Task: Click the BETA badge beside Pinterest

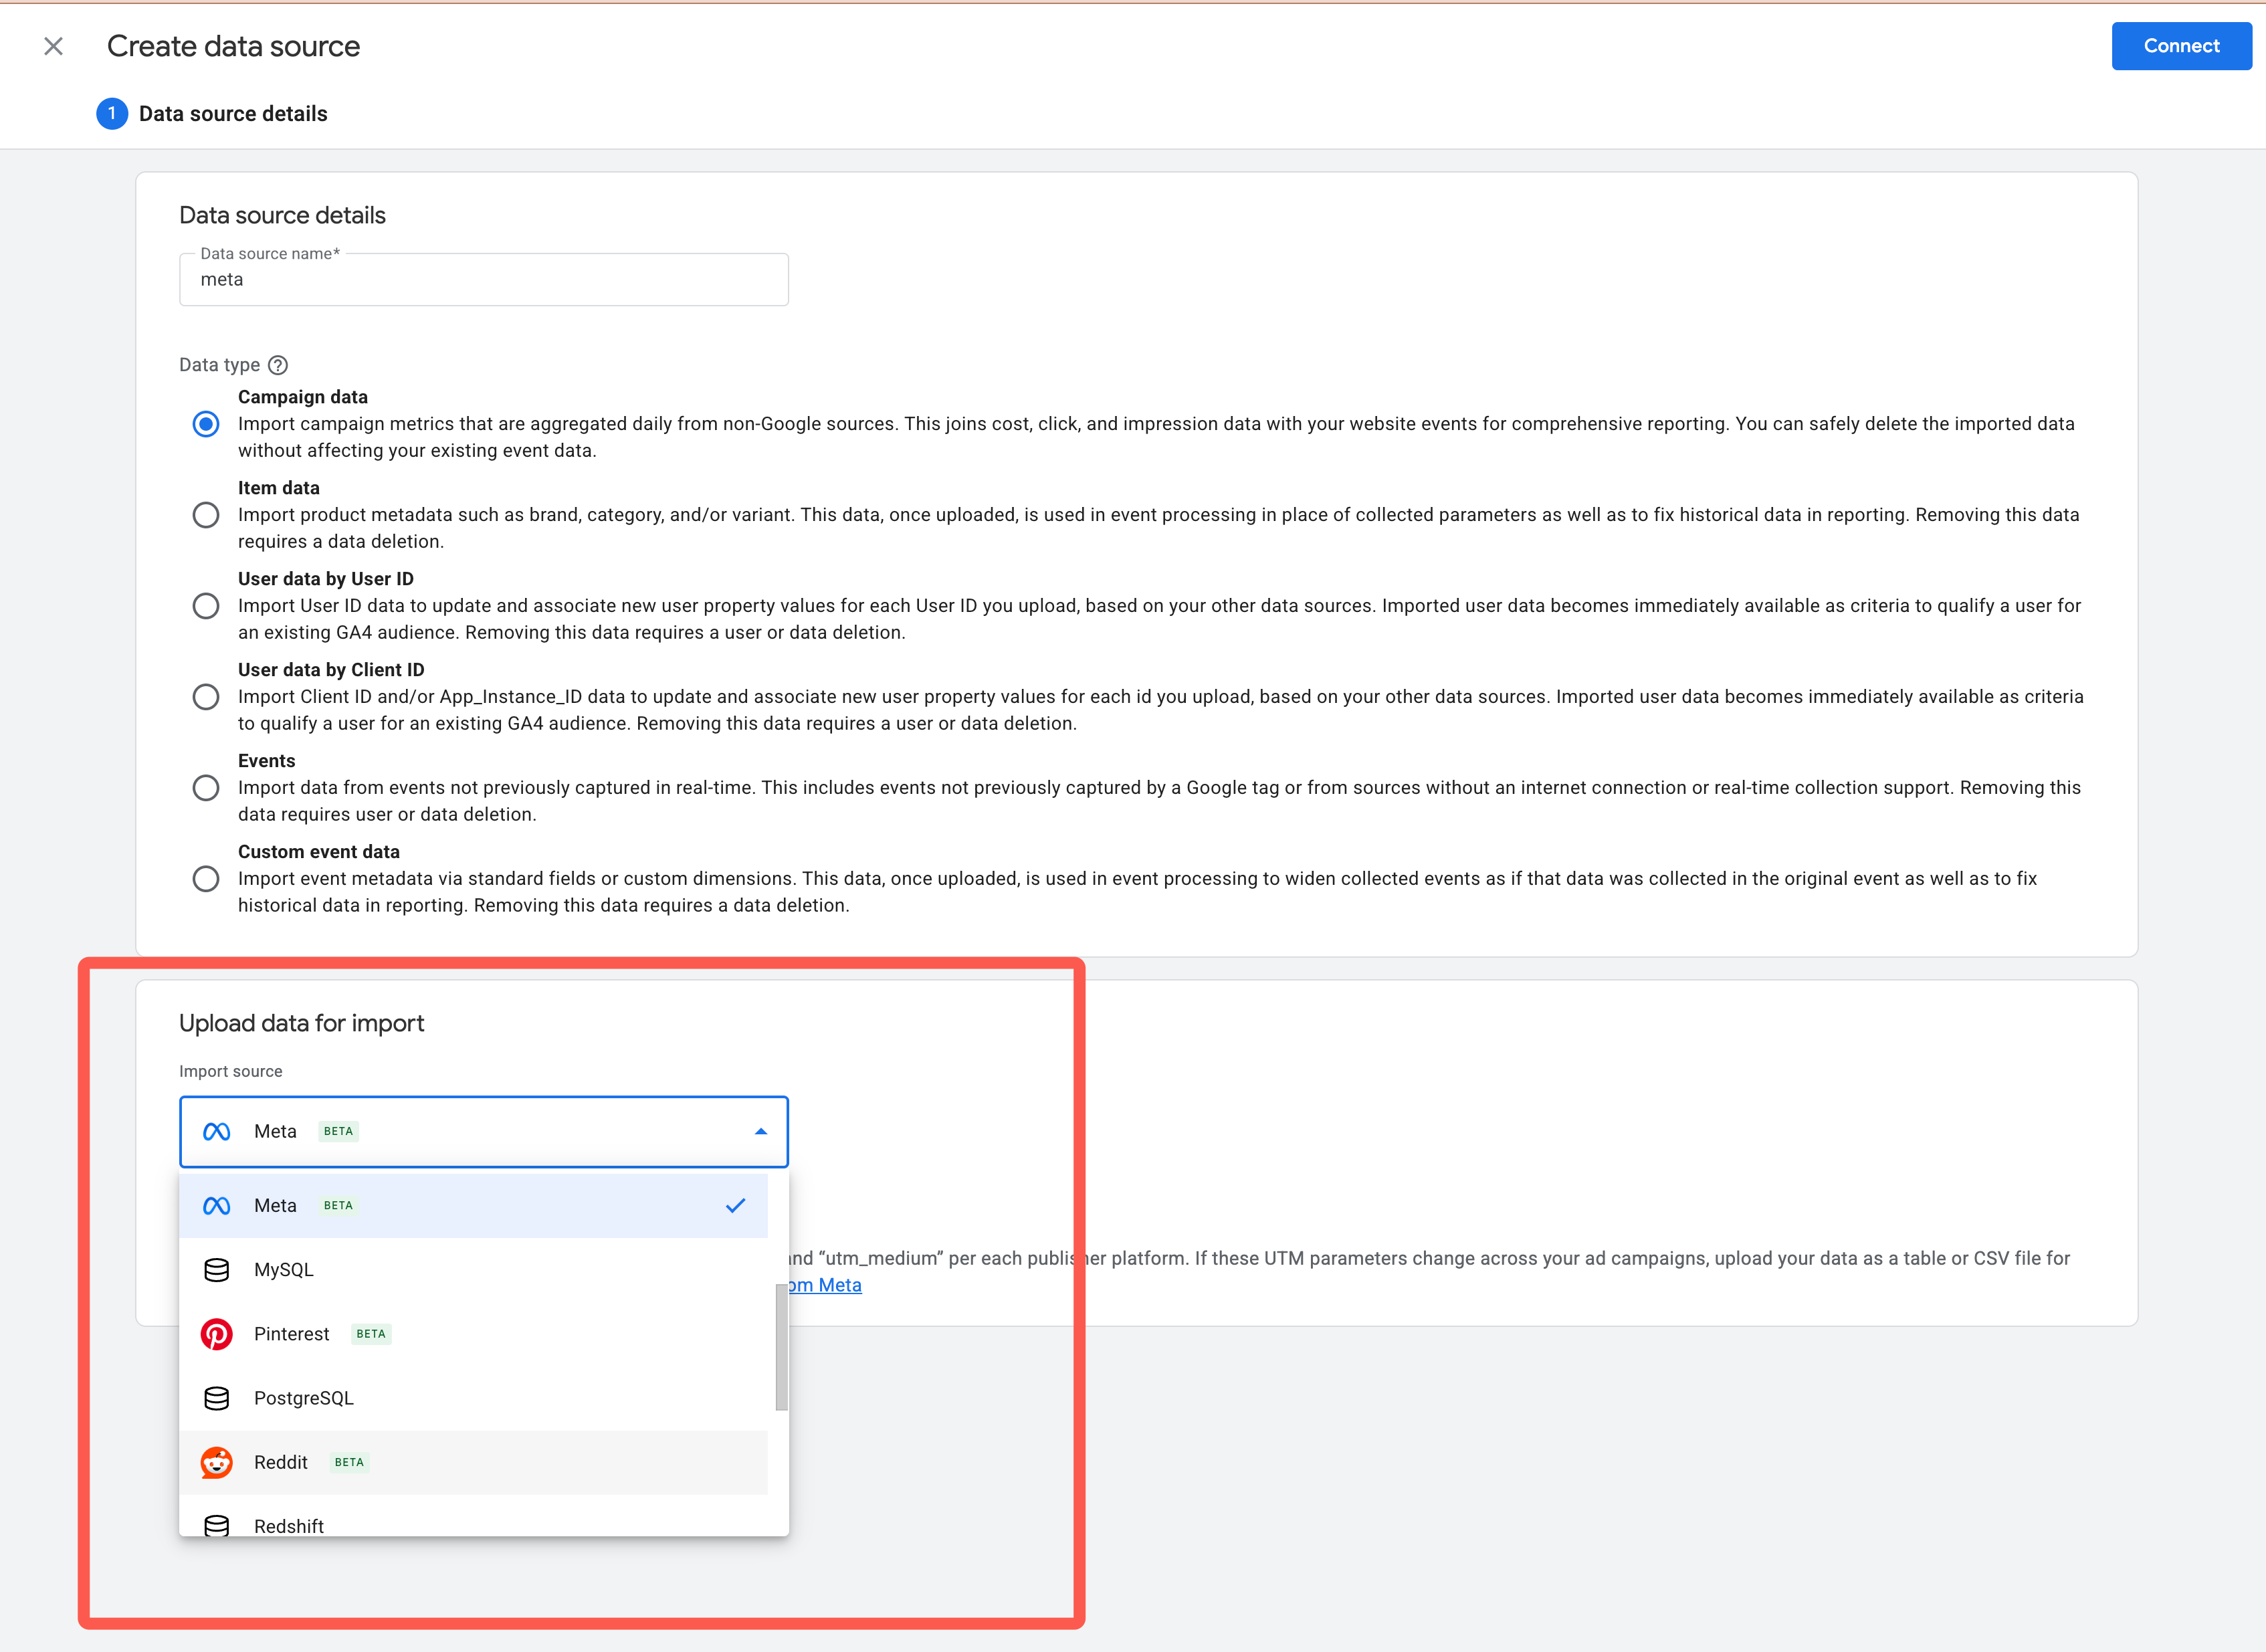Action: [x=371, y=1334]
